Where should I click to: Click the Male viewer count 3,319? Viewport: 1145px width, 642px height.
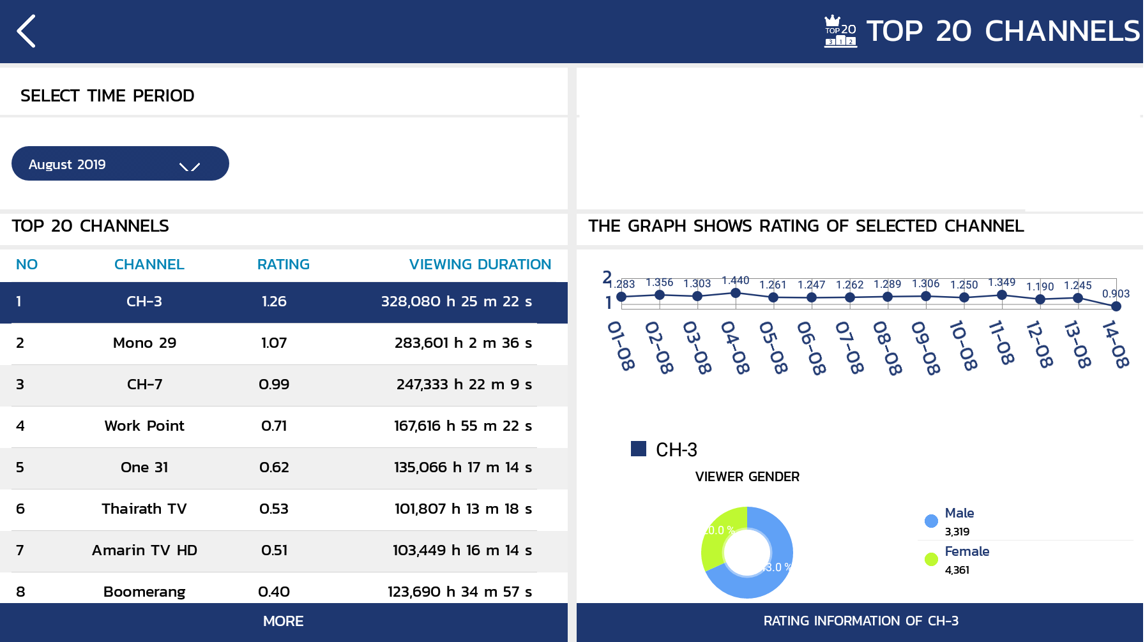(x=957, y=532)
